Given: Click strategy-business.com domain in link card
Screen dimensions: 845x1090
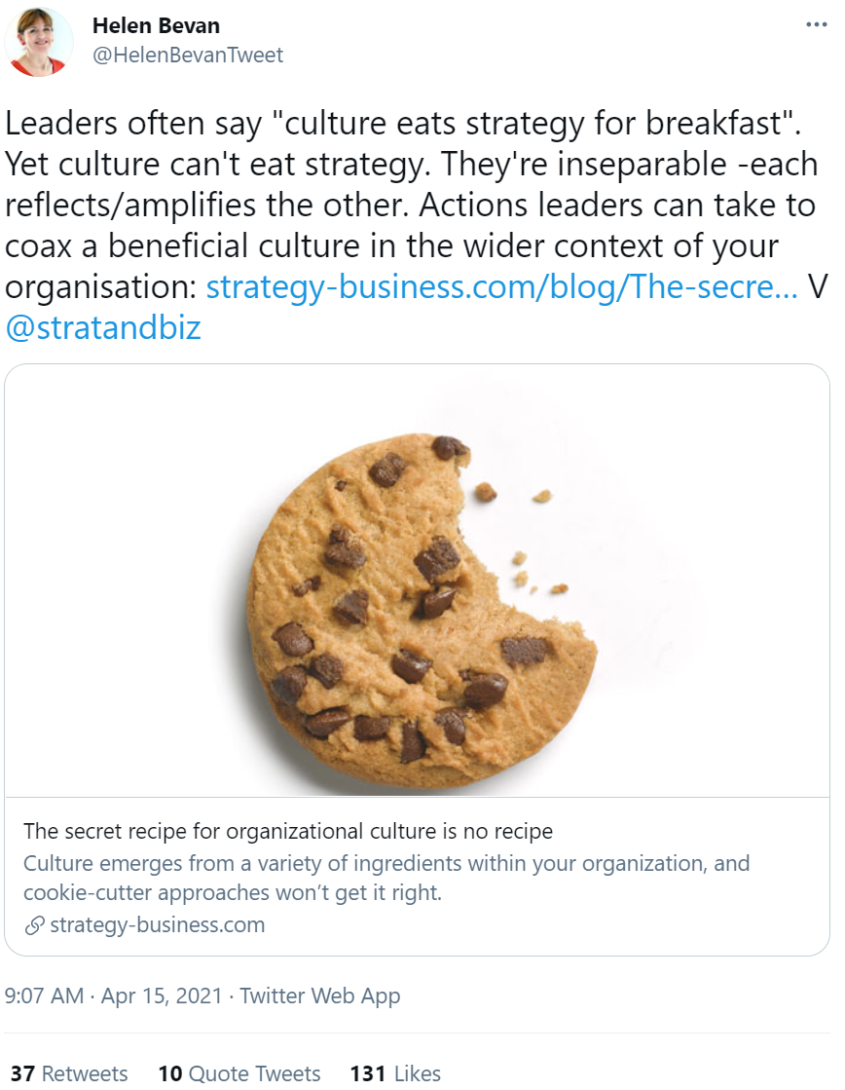Looking at the screenshot, I should point(157,924).
